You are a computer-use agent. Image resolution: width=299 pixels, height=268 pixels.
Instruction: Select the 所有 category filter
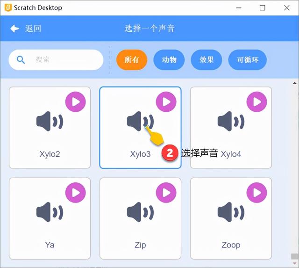coord(132,60)
